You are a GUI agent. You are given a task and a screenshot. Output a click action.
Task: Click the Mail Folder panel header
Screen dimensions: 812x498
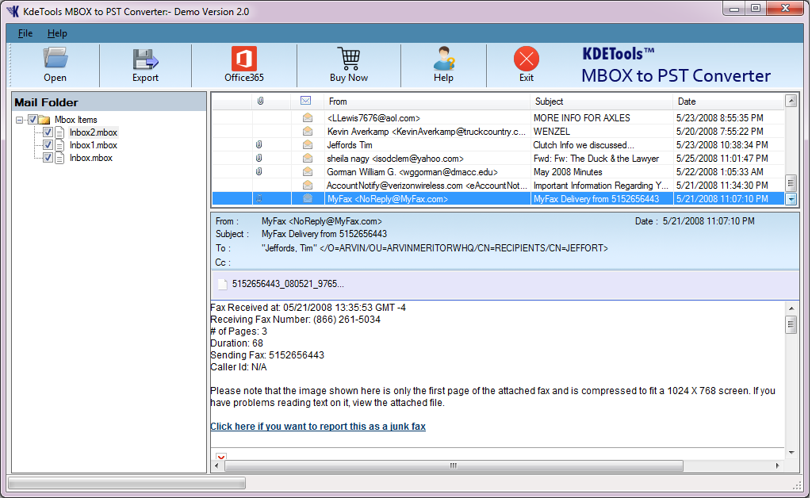point(109,102)
